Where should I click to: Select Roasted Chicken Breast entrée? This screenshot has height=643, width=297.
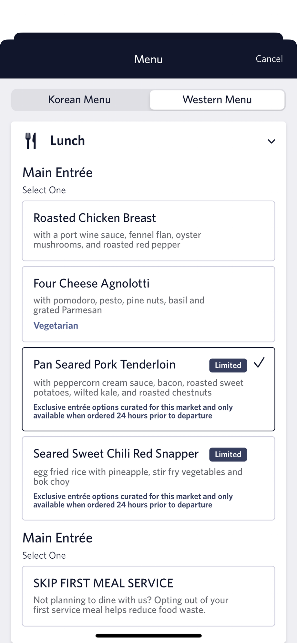coord(148,231)
